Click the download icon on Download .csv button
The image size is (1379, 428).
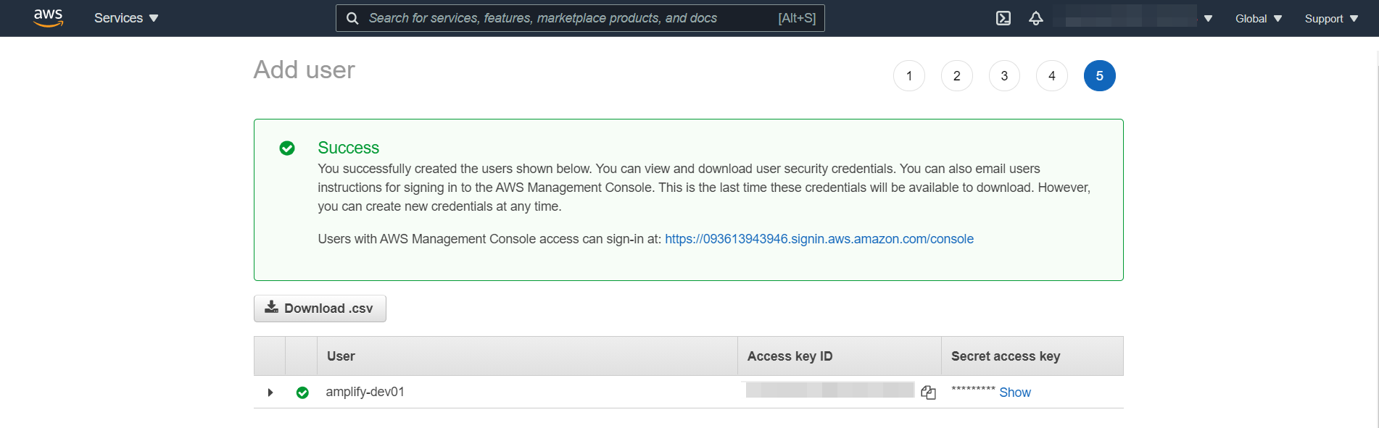[x=272, y=307]
